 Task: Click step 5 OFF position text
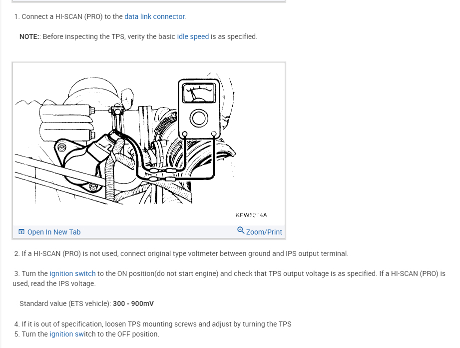[87, 334]
